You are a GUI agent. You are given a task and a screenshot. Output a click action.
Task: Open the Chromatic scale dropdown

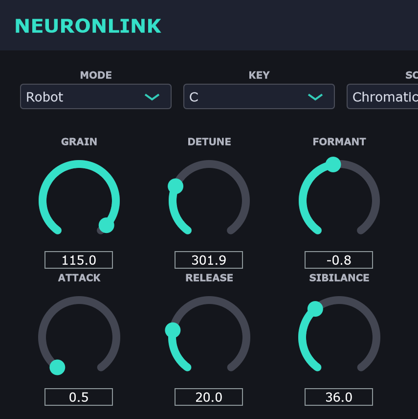click(x=382, y=96)
